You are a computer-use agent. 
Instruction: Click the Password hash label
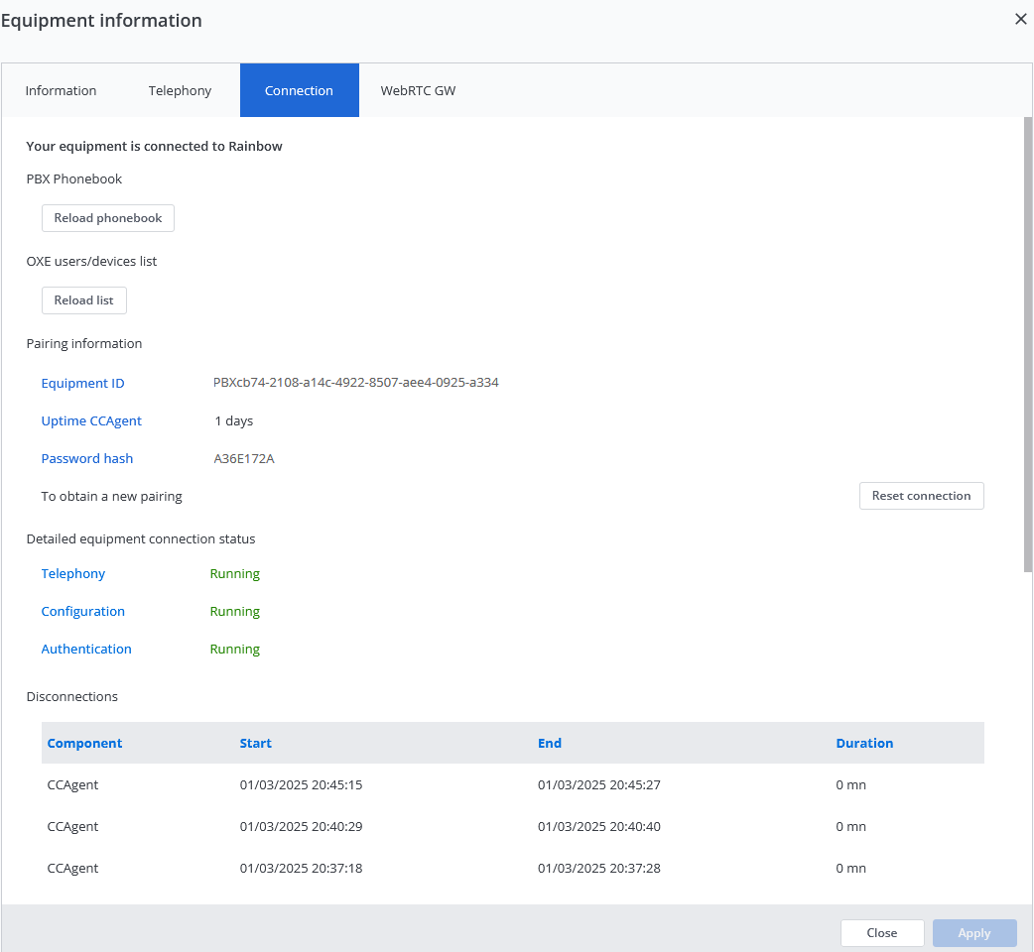[x=87, y=458]
